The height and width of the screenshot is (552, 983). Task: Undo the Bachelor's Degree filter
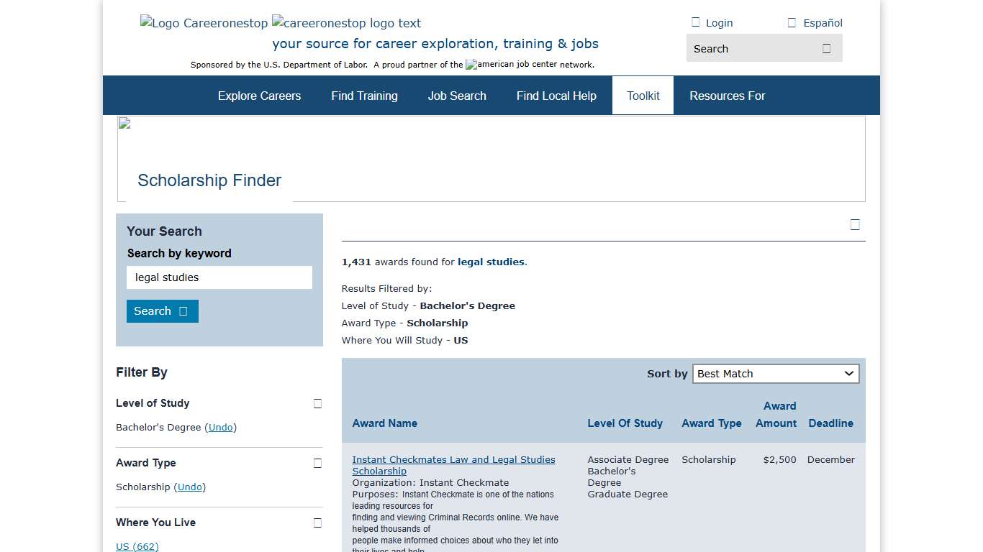(x=220, y=427)
